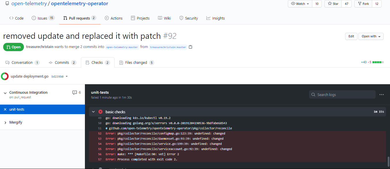
Task: Click the repository book icon
Action: coord(7,4)
